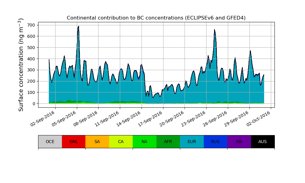Click the RUS blue legend swatch

[216, 142]
